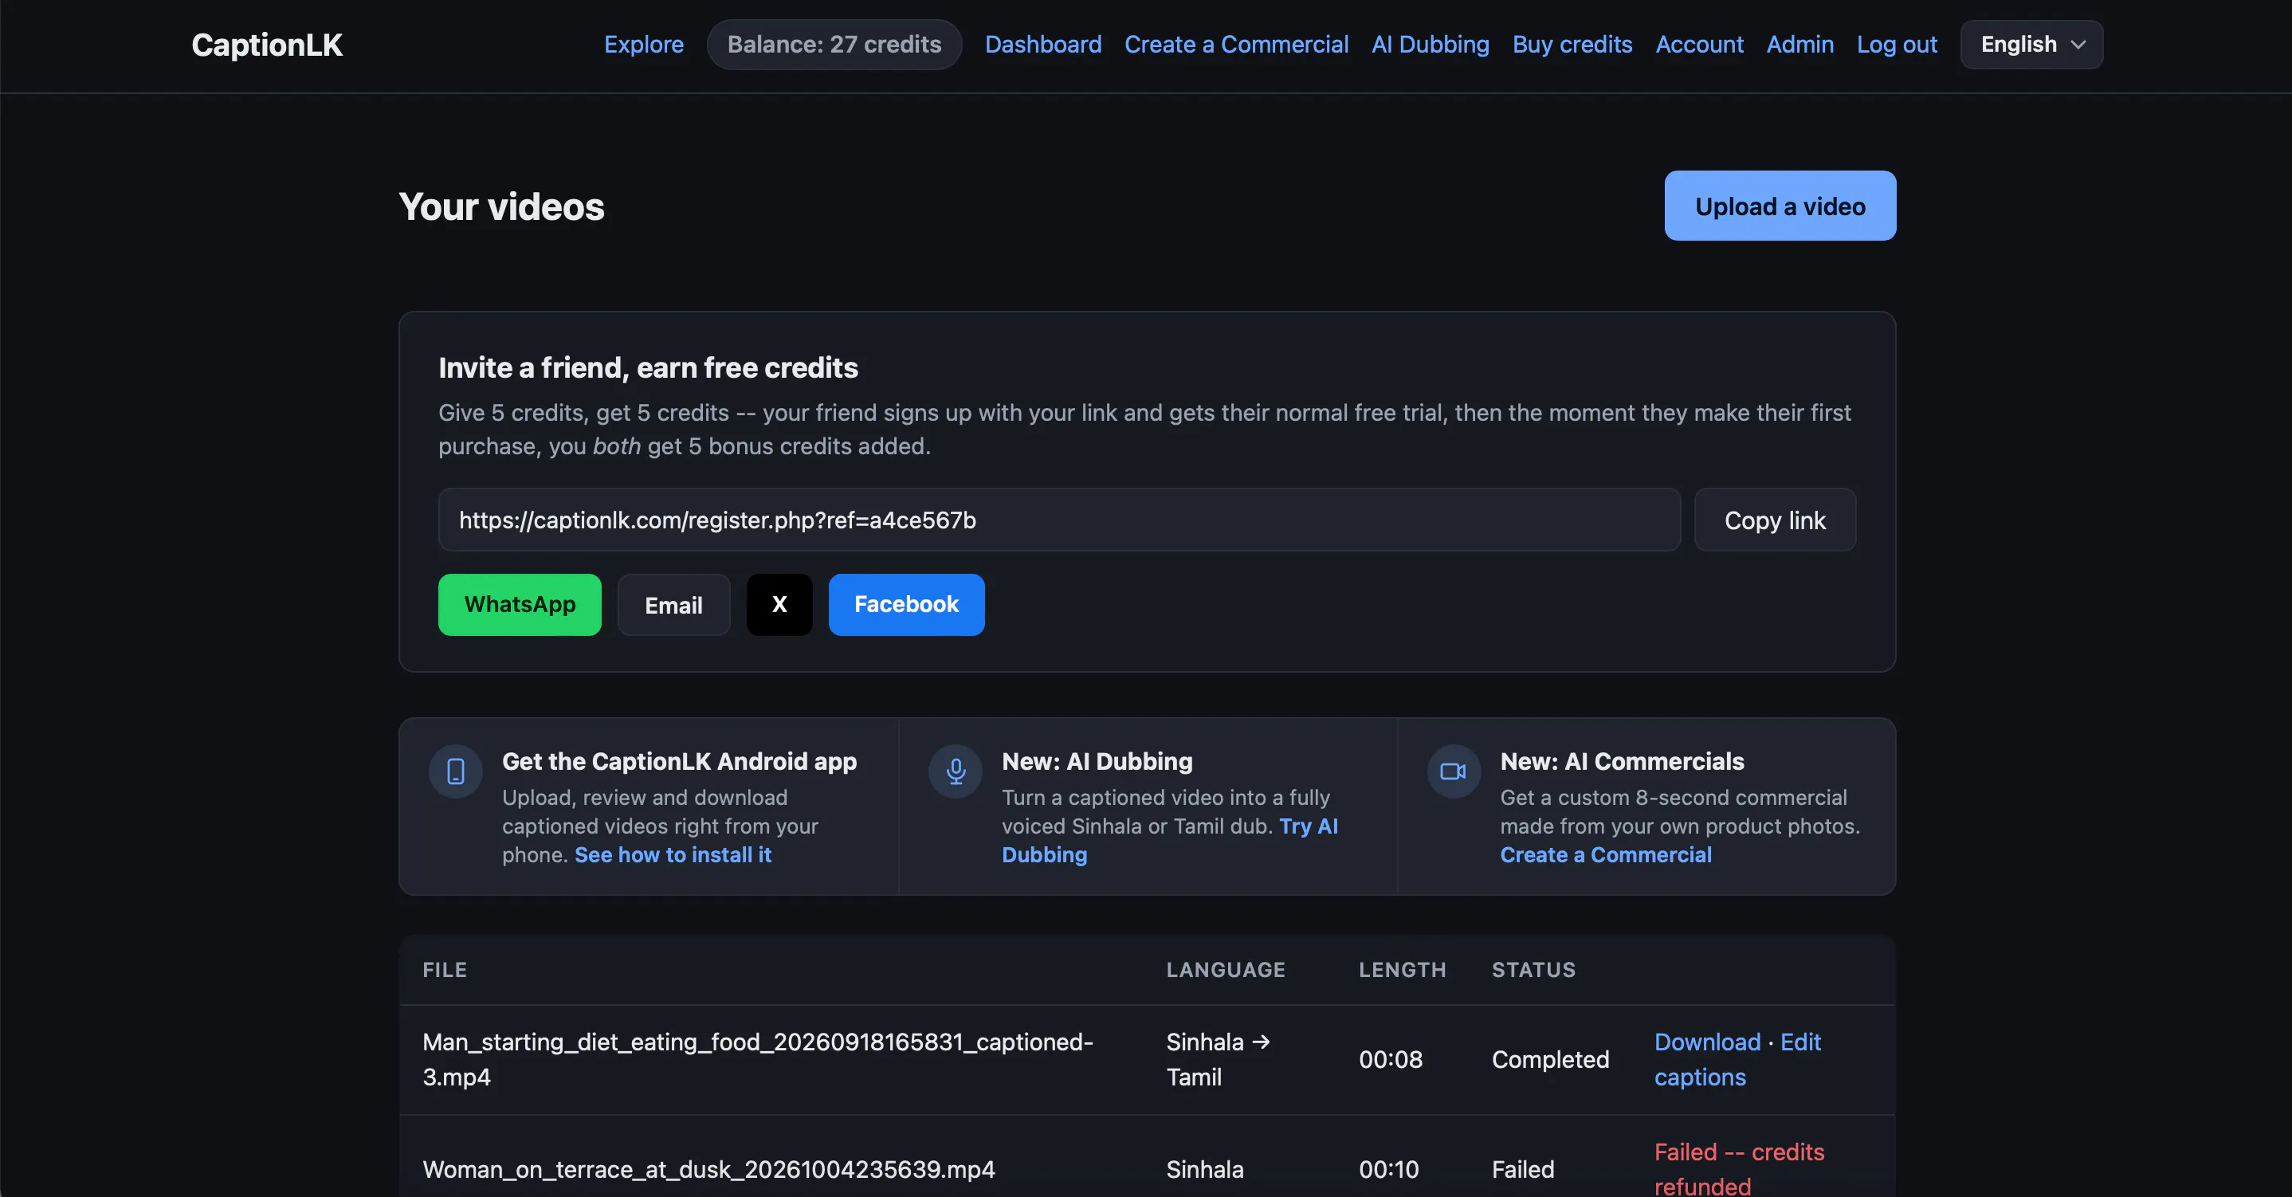Click the LANGUAGE column header

pyautogui.click(x=1225, y=969)
